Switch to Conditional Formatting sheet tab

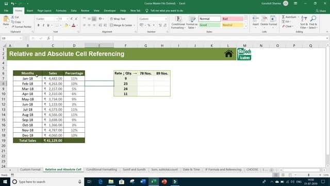(x=102, y=169)
